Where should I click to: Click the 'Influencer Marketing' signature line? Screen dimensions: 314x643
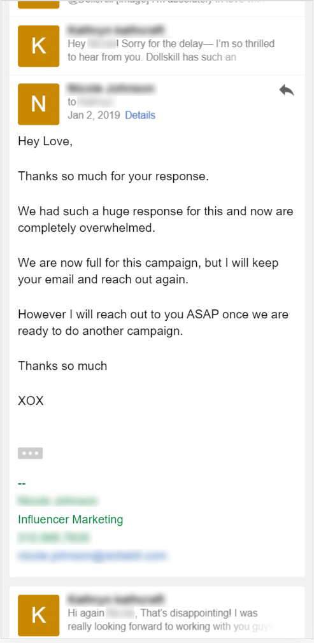tap(71, 519)
